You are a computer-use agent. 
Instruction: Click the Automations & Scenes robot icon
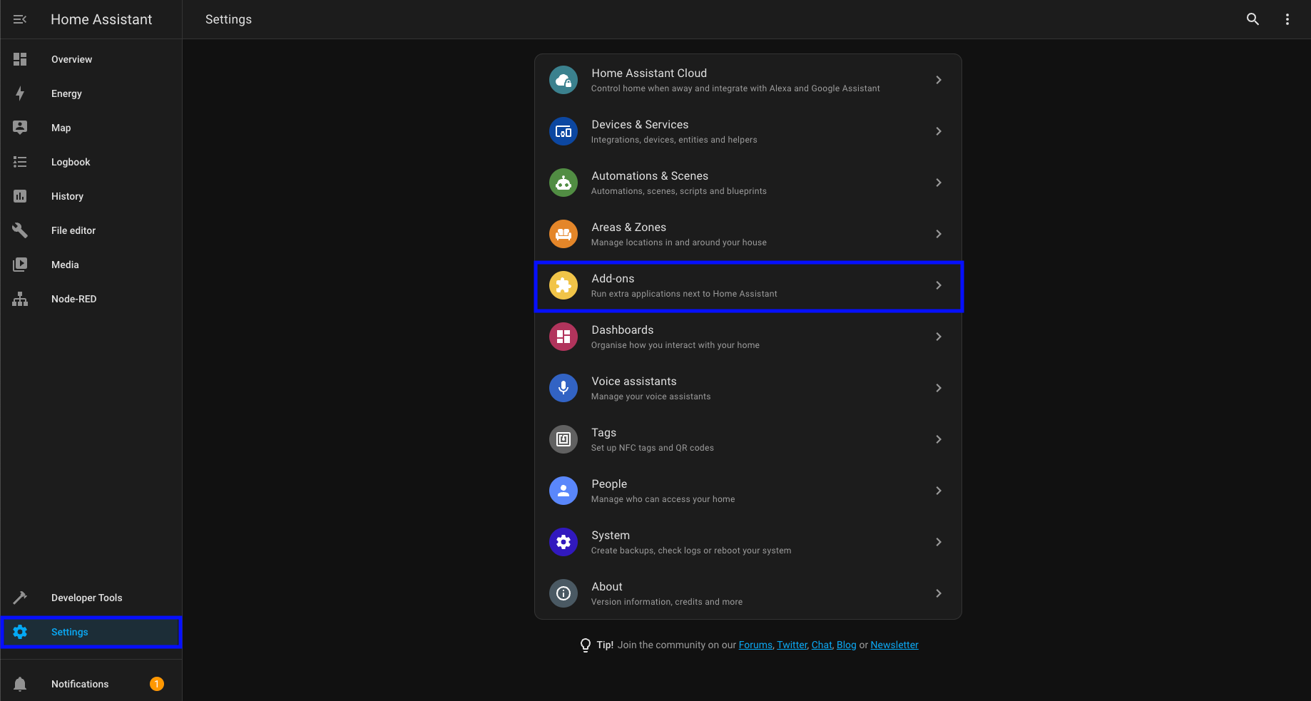pos(563,183)
